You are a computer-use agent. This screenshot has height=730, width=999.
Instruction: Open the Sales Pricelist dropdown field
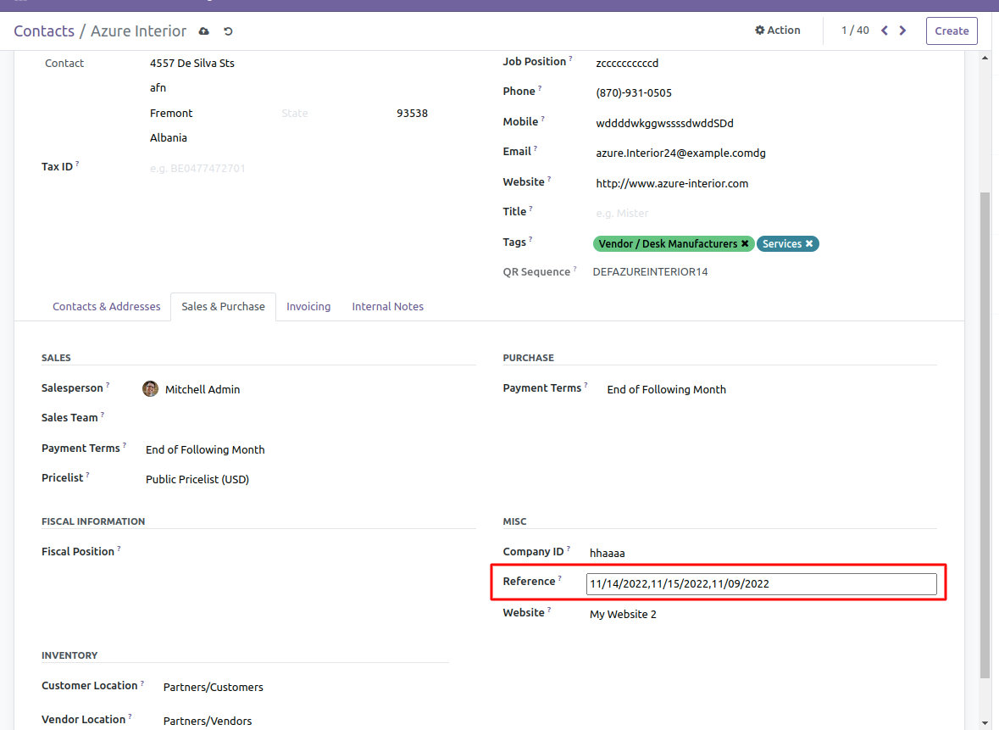pyautogui.click(x=305, y=480)
